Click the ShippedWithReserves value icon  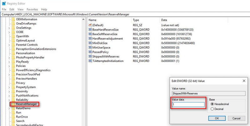pyautogui.click(x=90, y=56)
